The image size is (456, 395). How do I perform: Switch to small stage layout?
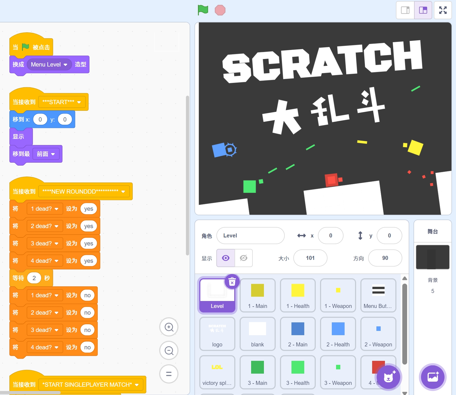405,10
